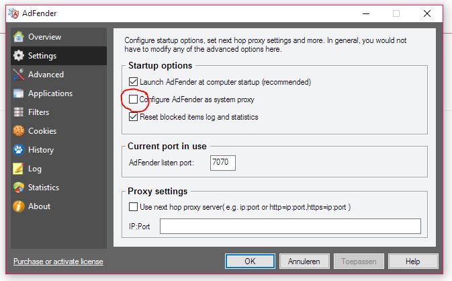Select the Settings sidebar item
The width and height of the screenshot is (452, 281).
59,55
